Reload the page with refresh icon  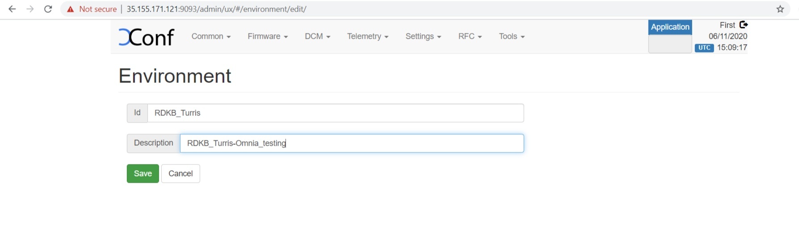pyautogui.click(x=48, y=9)
